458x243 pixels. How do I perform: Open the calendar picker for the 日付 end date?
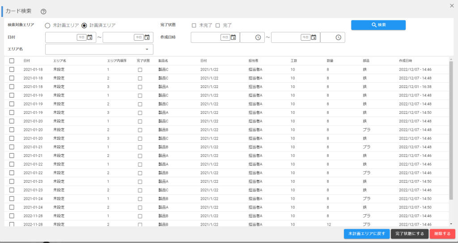[147, 38]
